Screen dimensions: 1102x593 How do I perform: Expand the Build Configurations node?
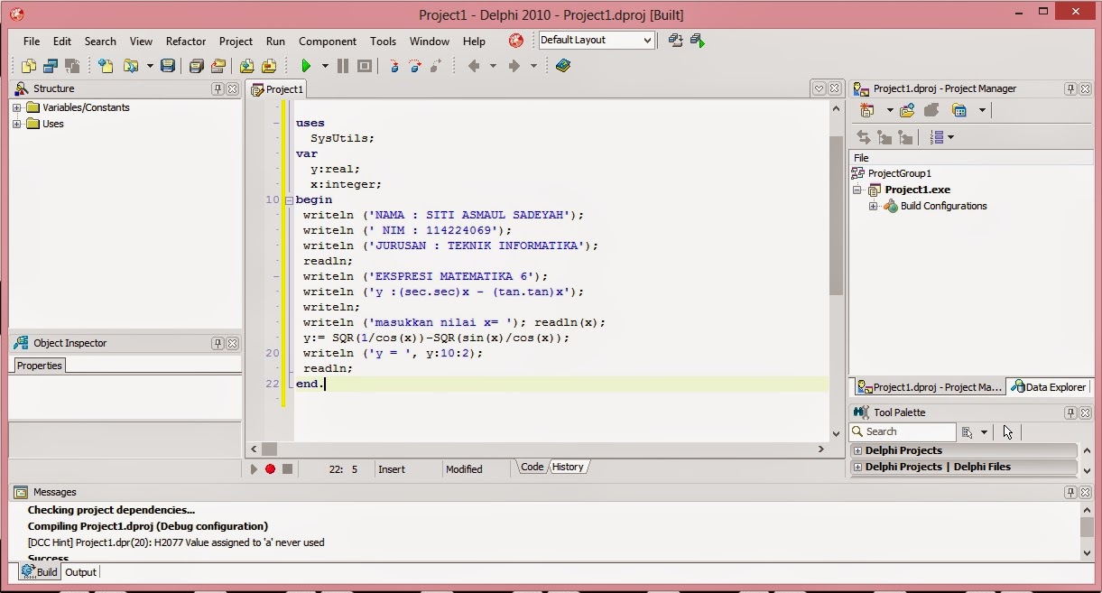coord(874,207)
